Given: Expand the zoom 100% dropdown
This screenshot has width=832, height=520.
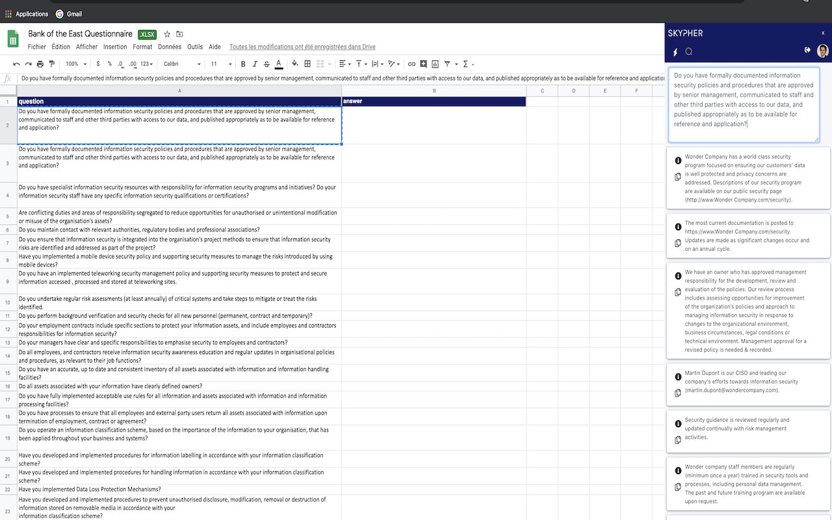Looking at the screenshot, I should point(75,64).
